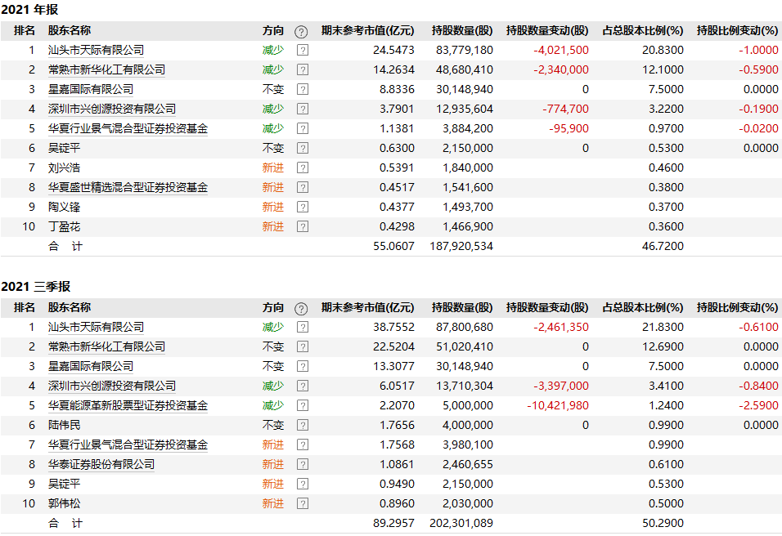
Task: Click the total holdings 187,920,534
Action: 461,246
